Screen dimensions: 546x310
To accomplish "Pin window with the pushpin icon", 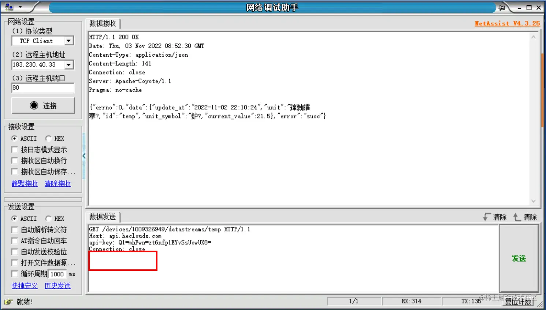I will 502,7.
